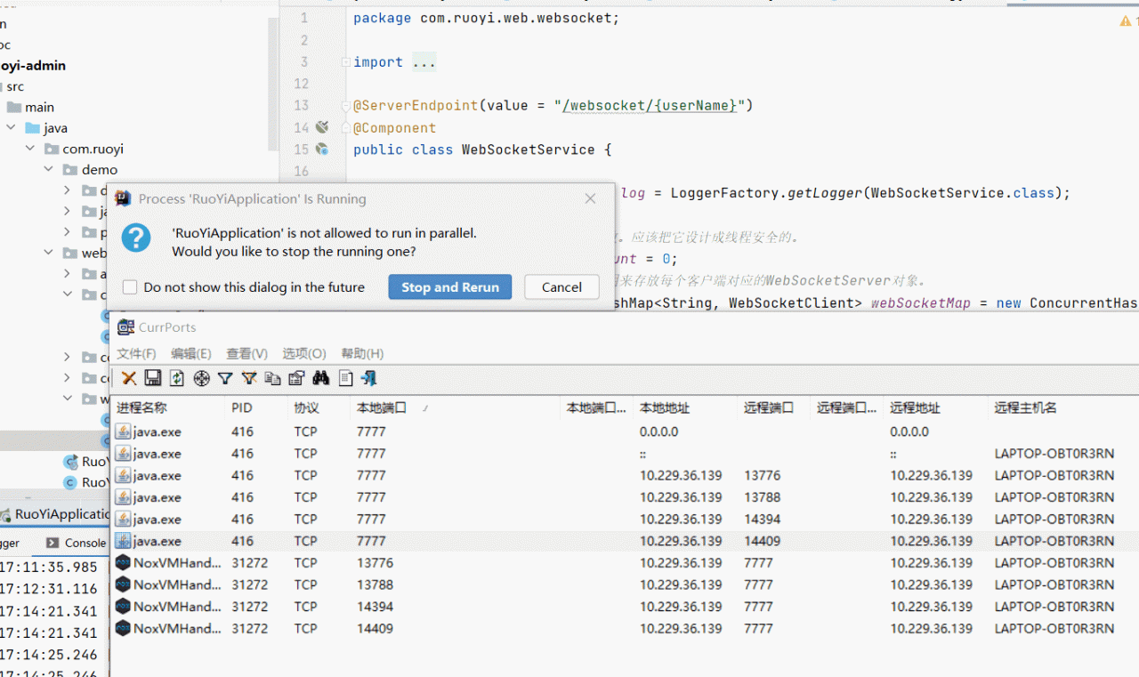Click the Stop and Rerun button
This screenshot has width=1139, height=677.
point(449,287)
